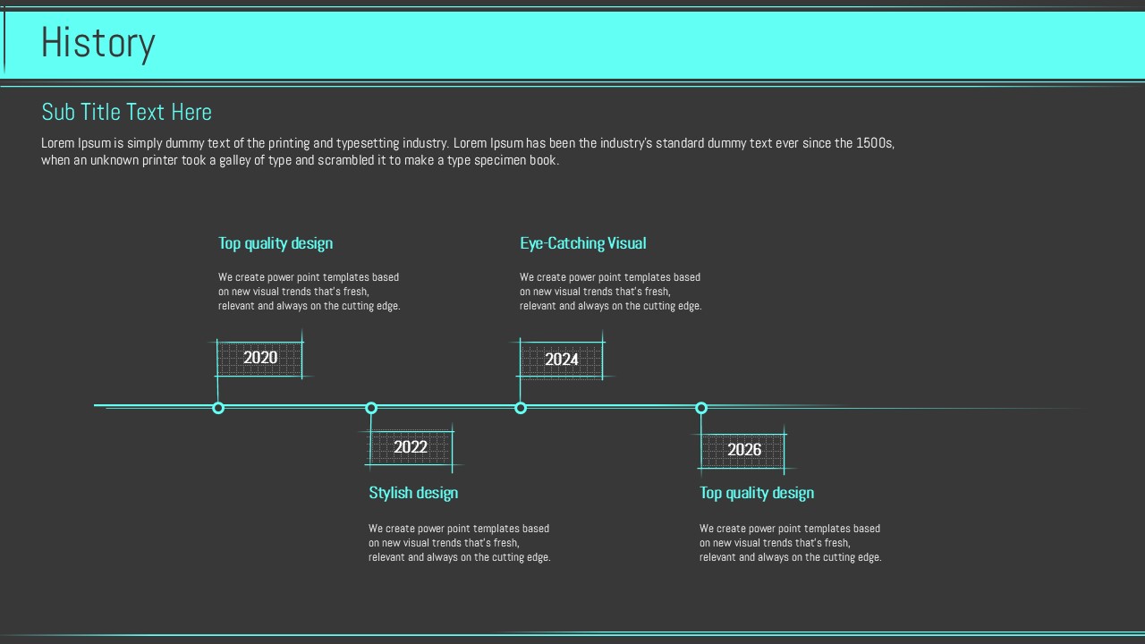
Task: Select the 2026 year box
Action: point(743,450)
